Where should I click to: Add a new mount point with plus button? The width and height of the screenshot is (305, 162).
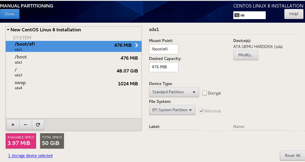(x=13, y=125)
